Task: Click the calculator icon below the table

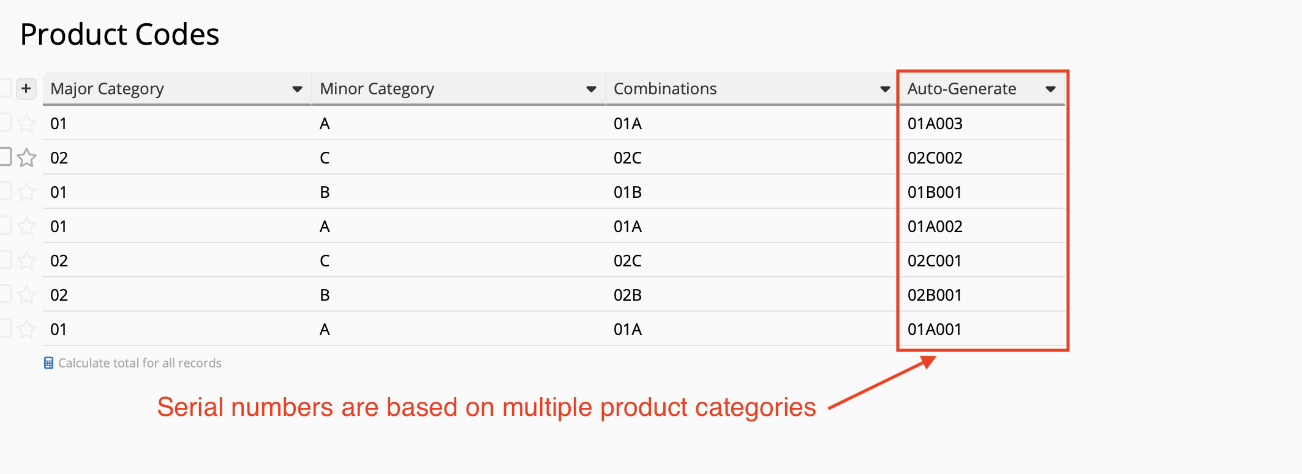Action: (x=48, y=363)
